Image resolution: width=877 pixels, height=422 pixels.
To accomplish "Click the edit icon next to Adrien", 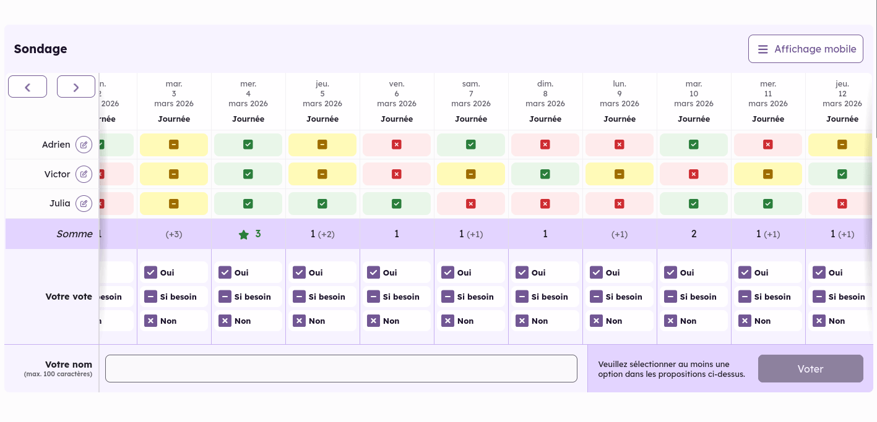I will [x=84, y=145].
